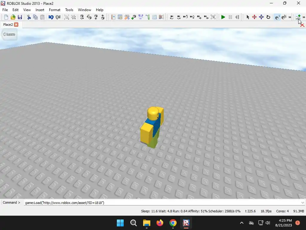
Task: Open the Tools menu
Action: point(69,10)
